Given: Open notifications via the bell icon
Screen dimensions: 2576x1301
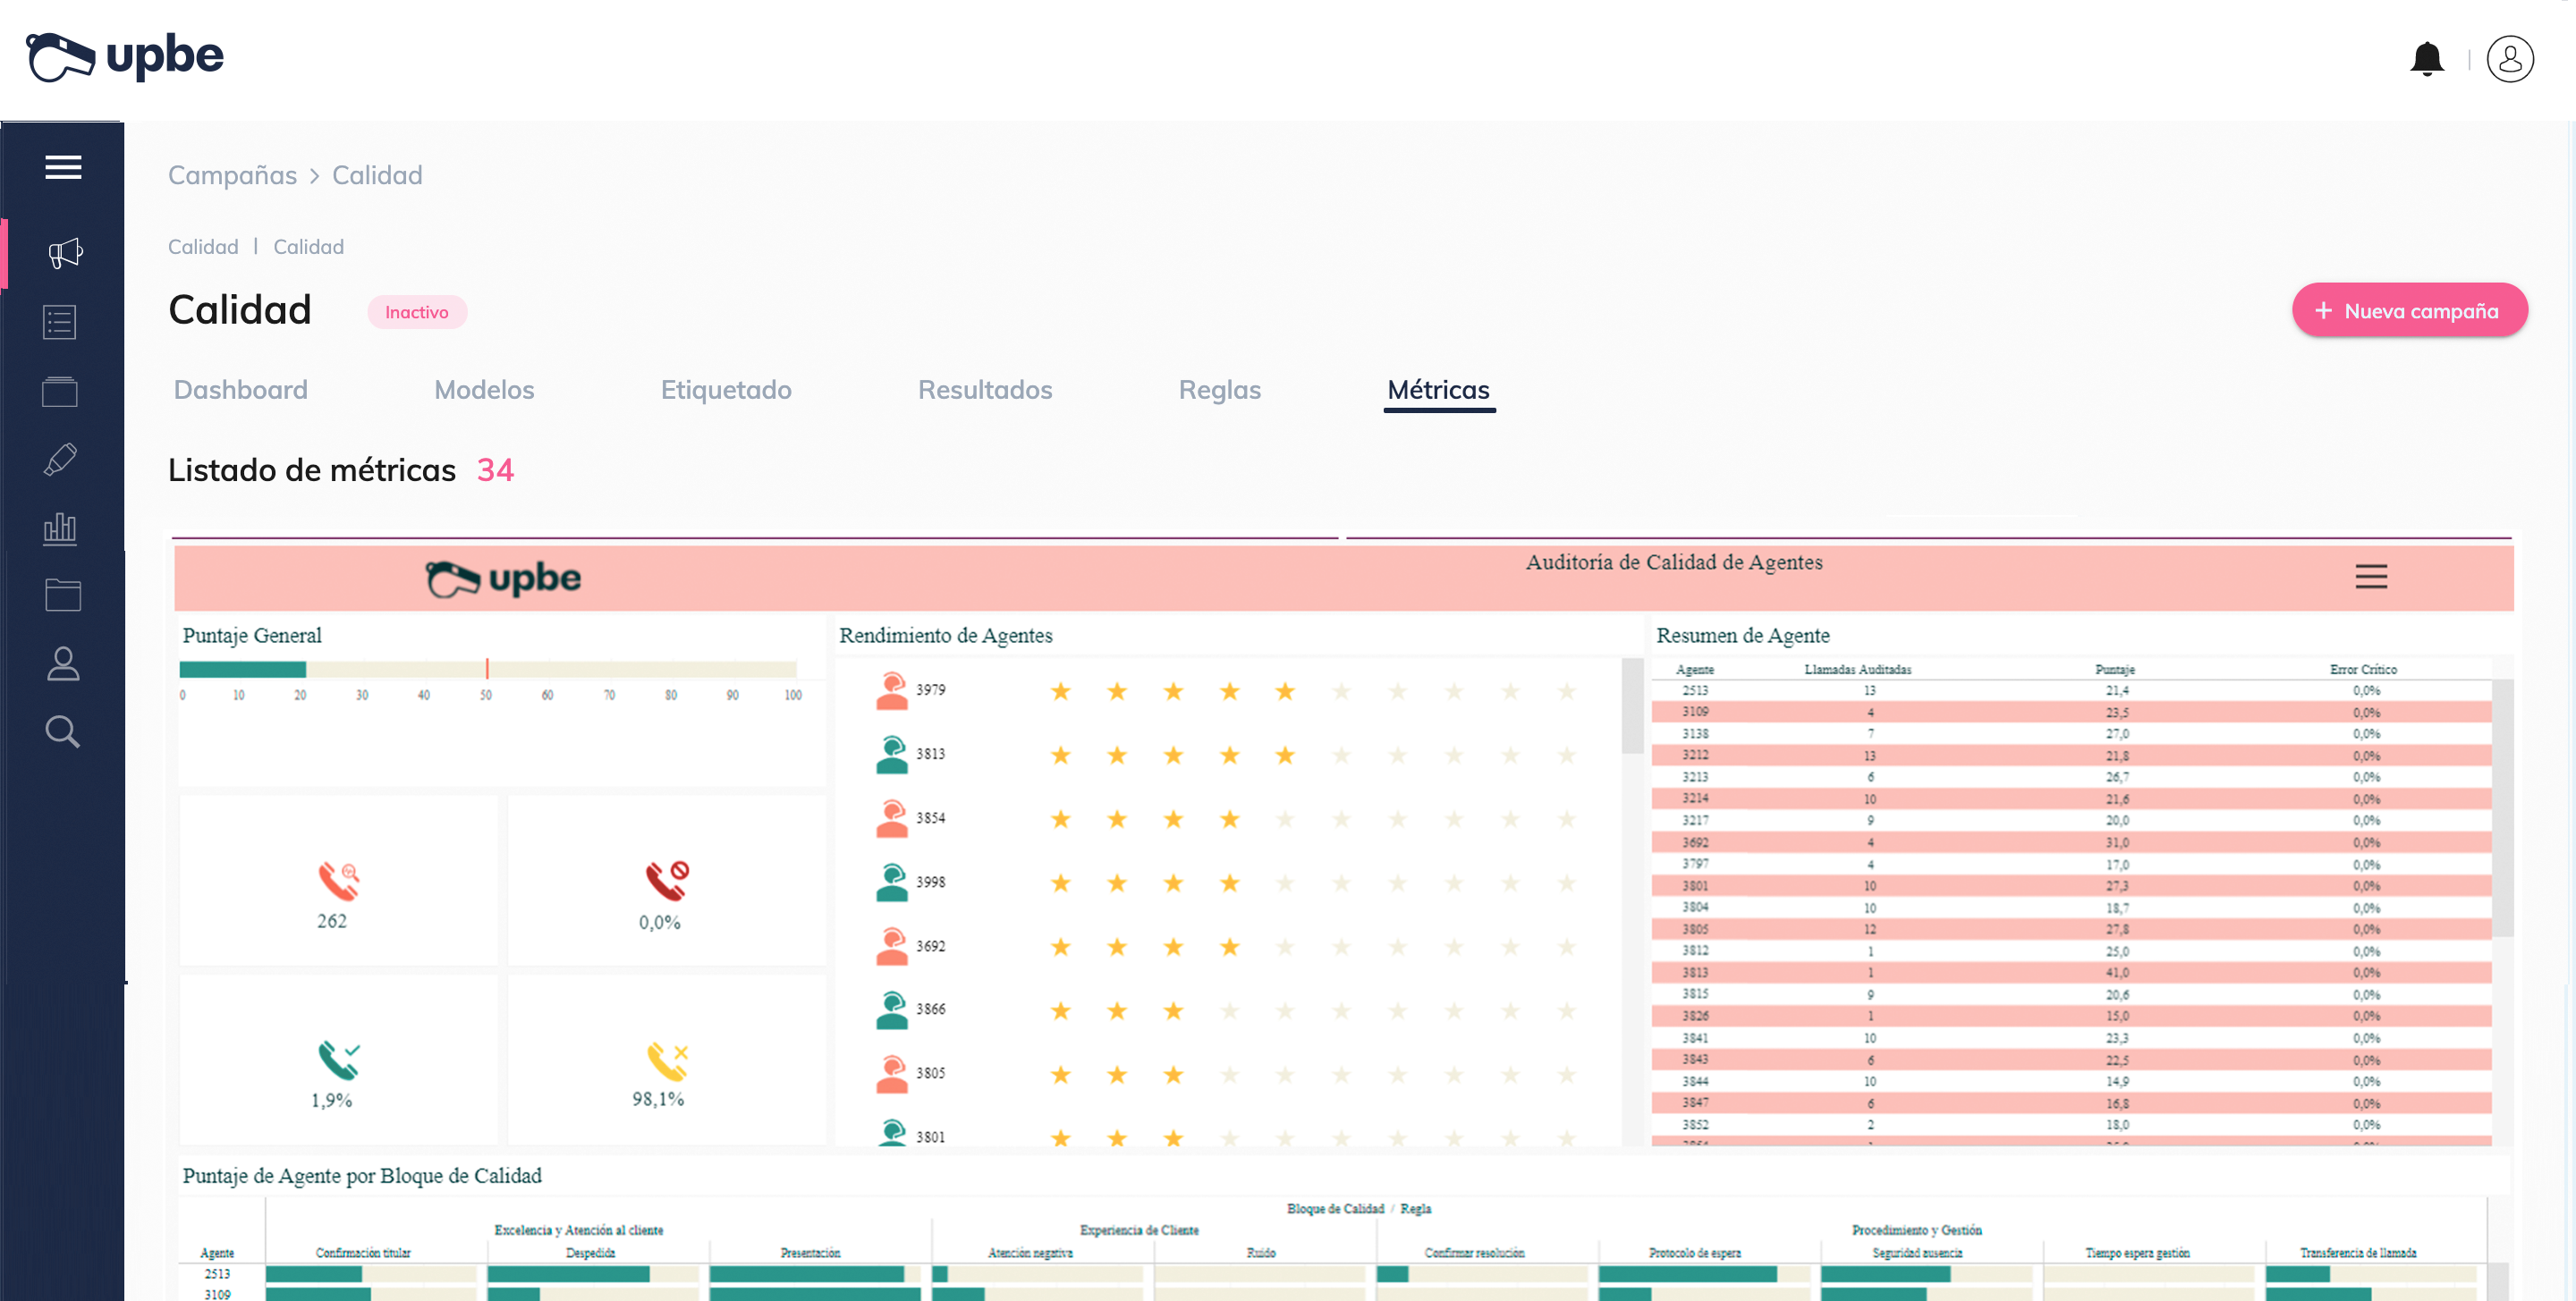Looking at the screenshot, I should (x=2428, y=59).
